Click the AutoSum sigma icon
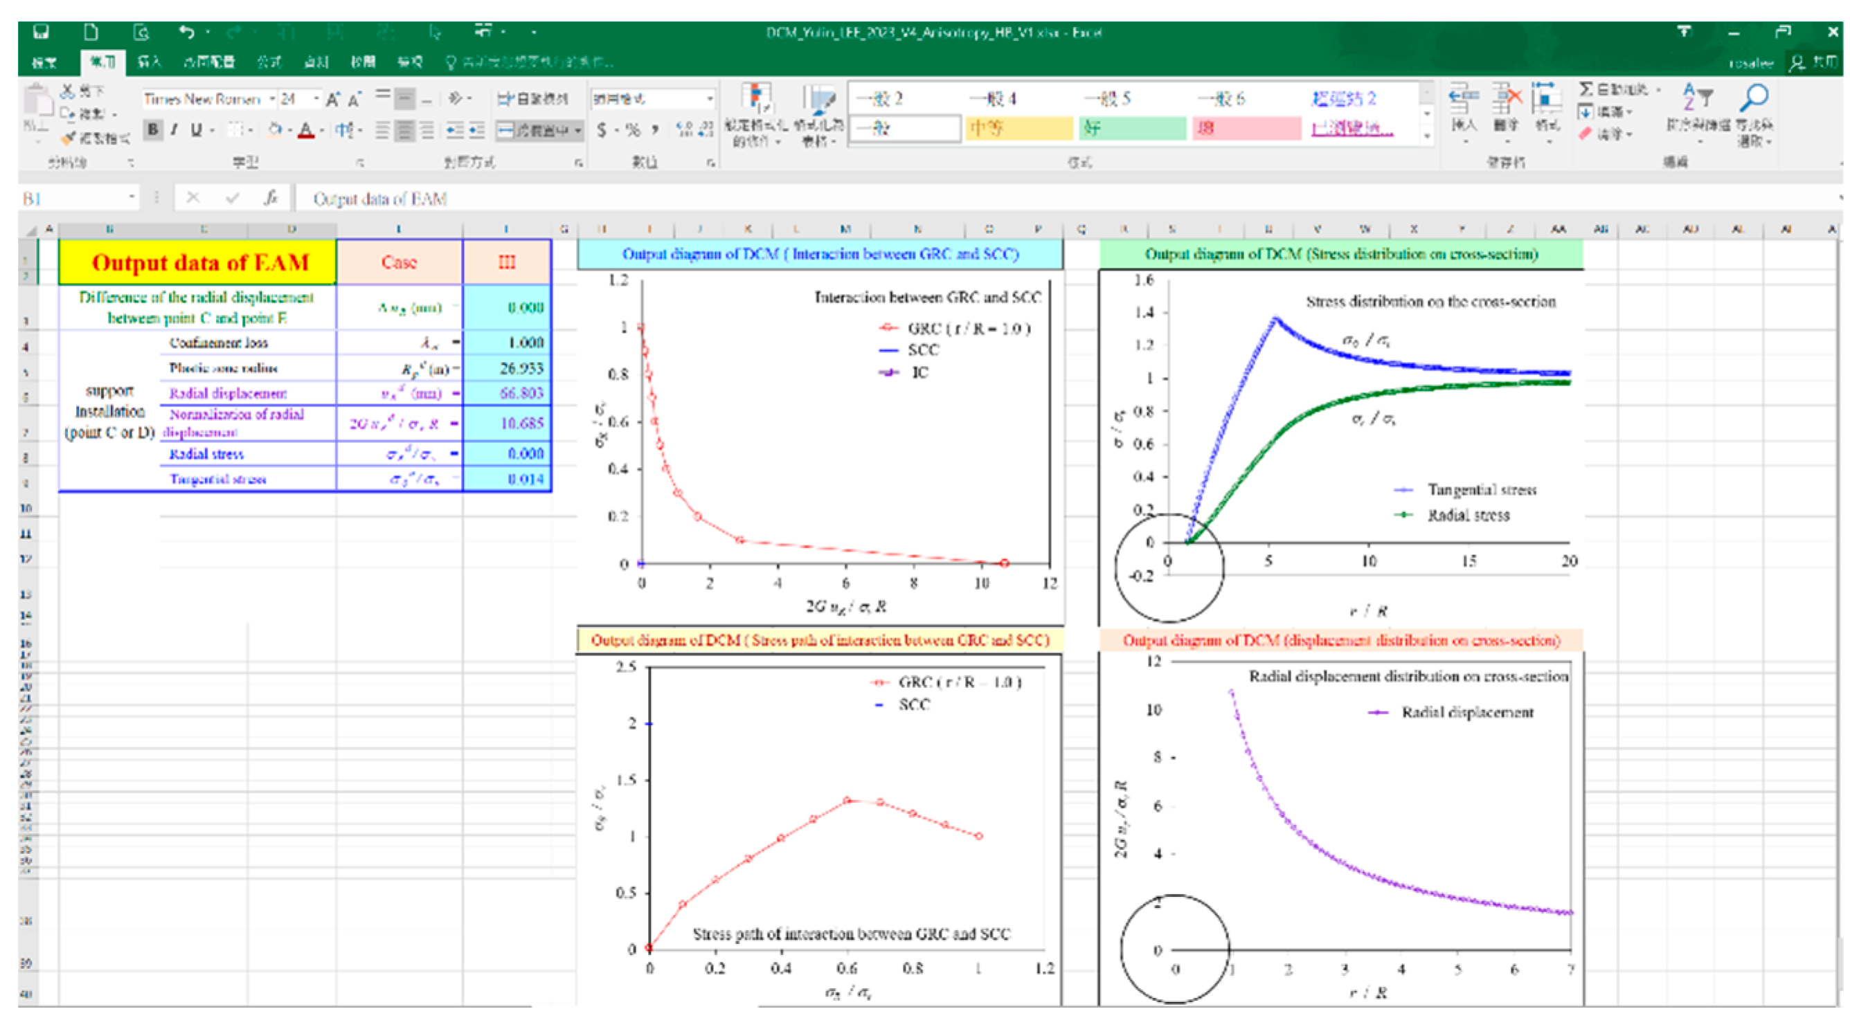This screenshot has height=1027, width=1850. click(x=1586, y=89)
